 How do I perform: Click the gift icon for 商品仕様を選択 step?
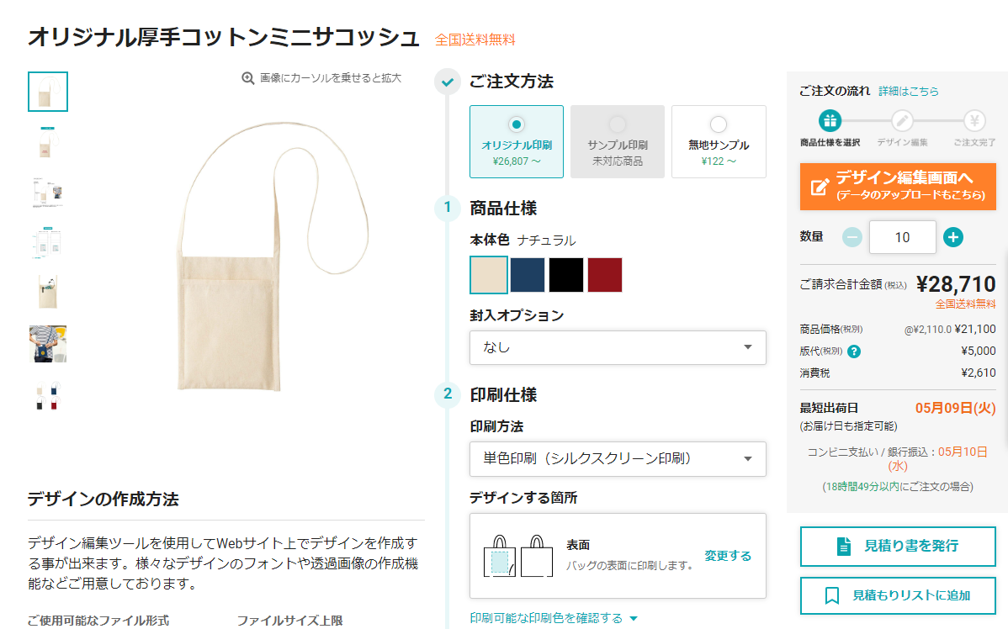click(830, 120)
